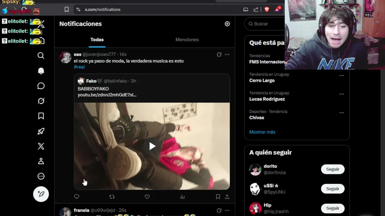Play the video in the quoted post
Image resolution: width=385 pixels, height=216 pixels.
[152, 146]
